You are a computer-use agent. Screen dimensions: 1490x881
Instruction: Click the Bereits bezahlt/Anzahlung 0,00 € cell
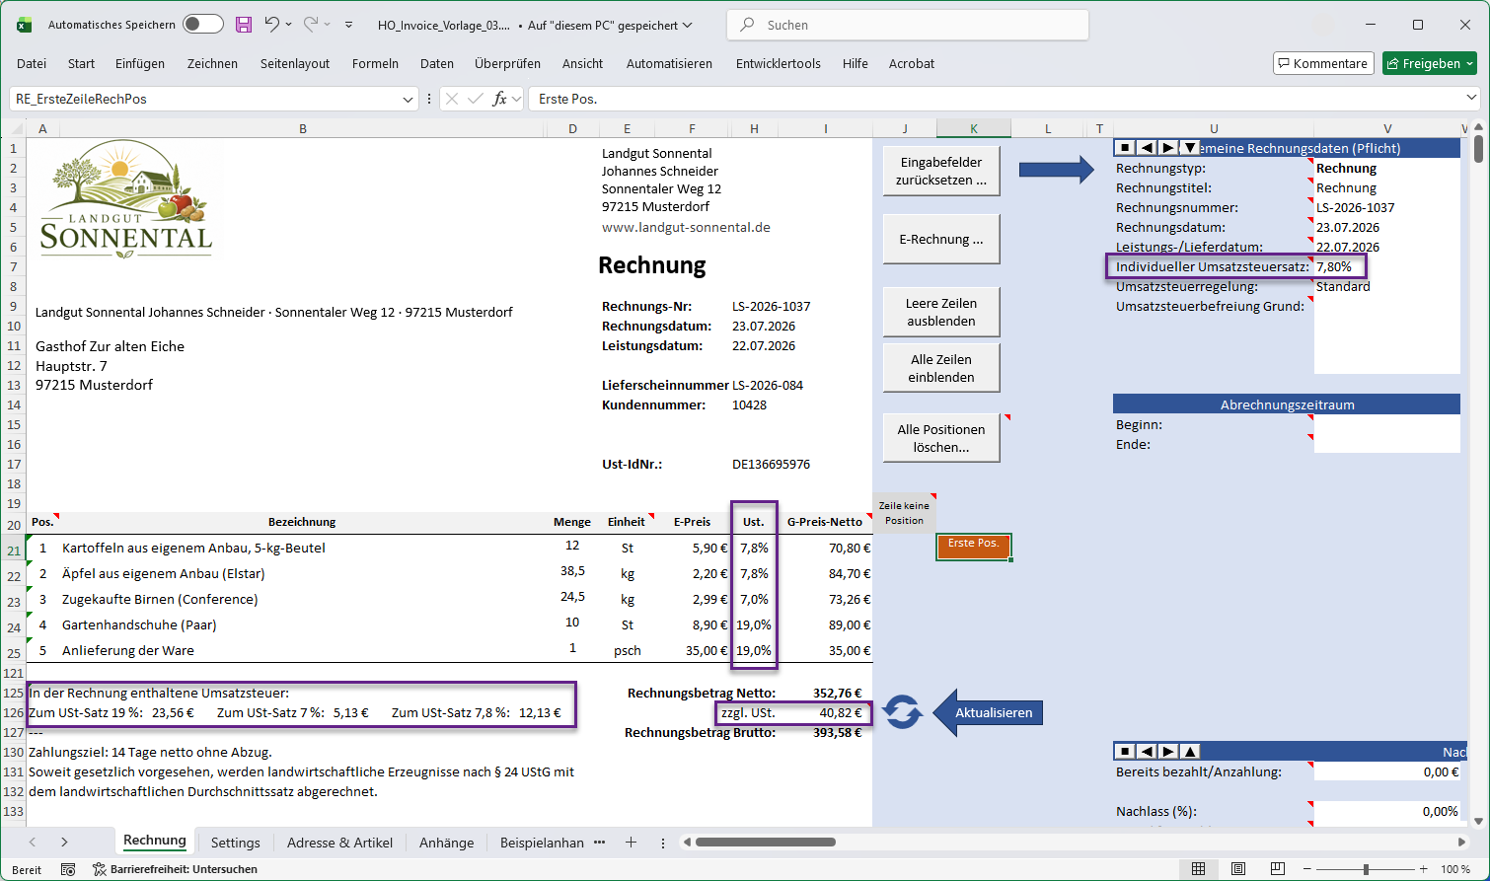click(1387, 771)
